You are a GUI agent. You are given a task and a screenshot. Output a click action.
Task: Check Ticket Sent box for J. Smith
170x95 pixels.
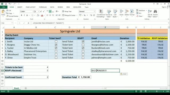click(56, 41)
